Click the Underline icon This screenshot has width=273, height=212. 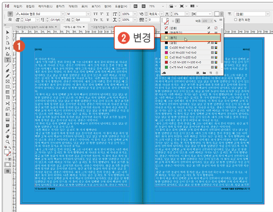tap(108, 14)
